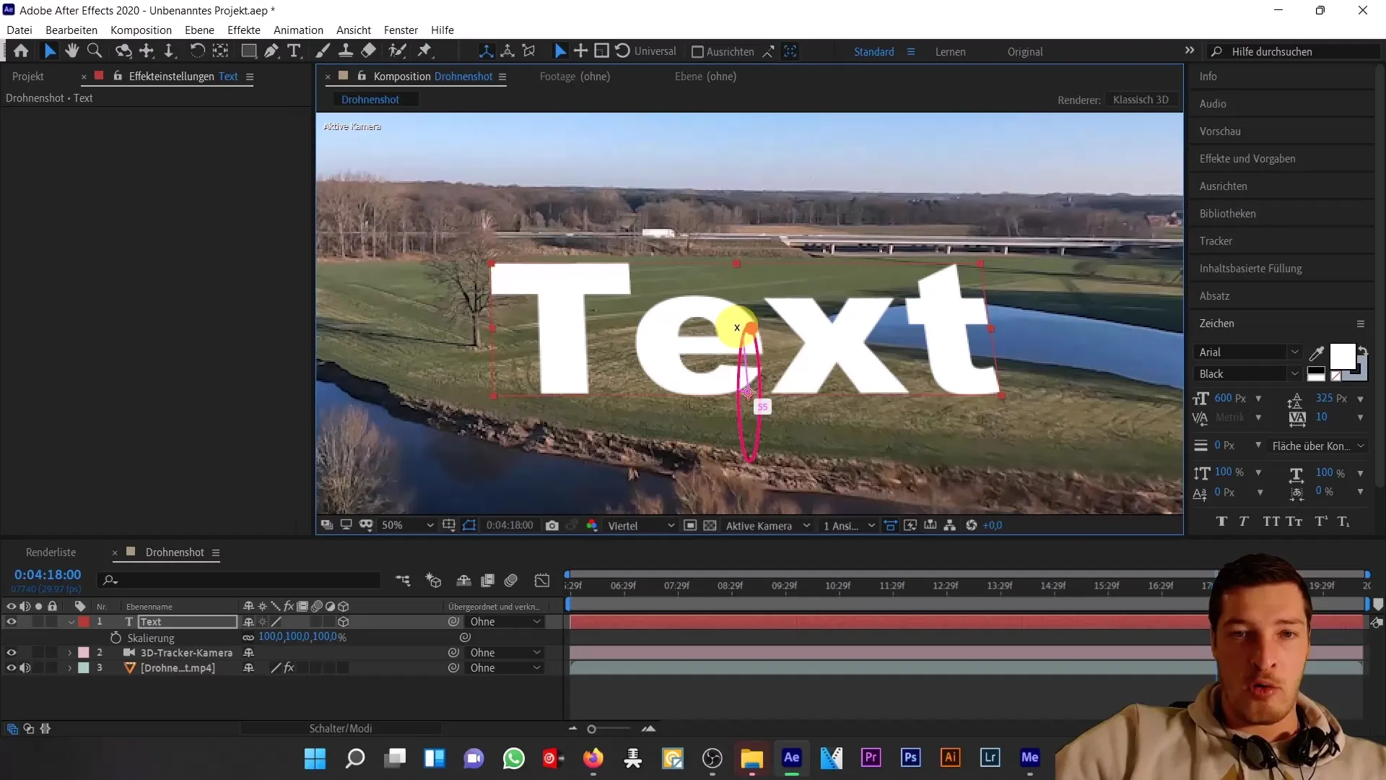Open the Black font style dropdown
This screenshot has width=1386, height=780.
click(x=1247, y=374)
